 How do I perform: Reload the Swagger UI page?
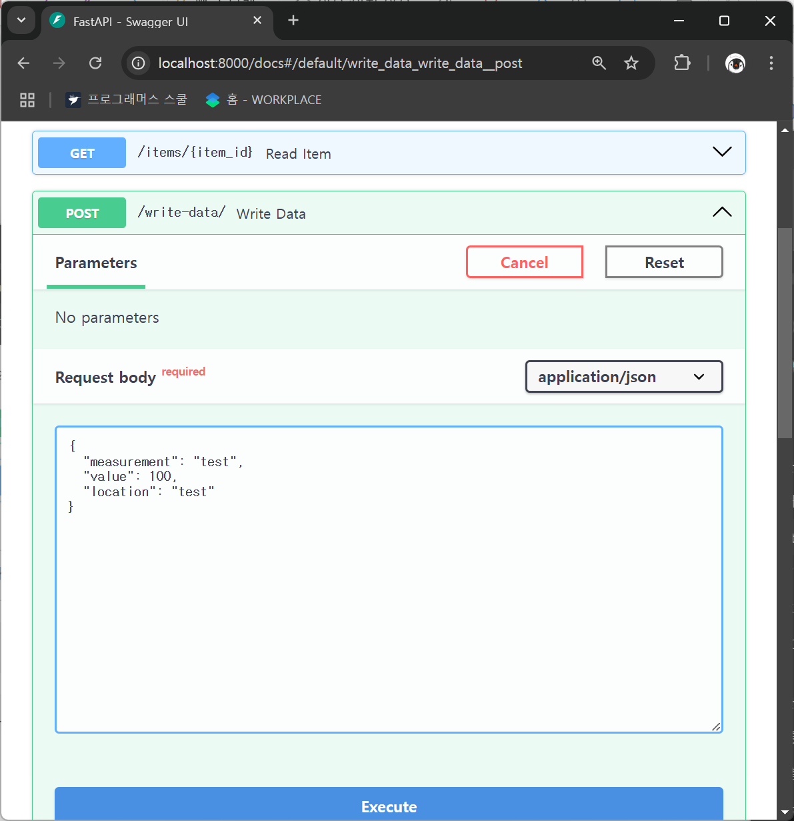(x=95, y=63)
